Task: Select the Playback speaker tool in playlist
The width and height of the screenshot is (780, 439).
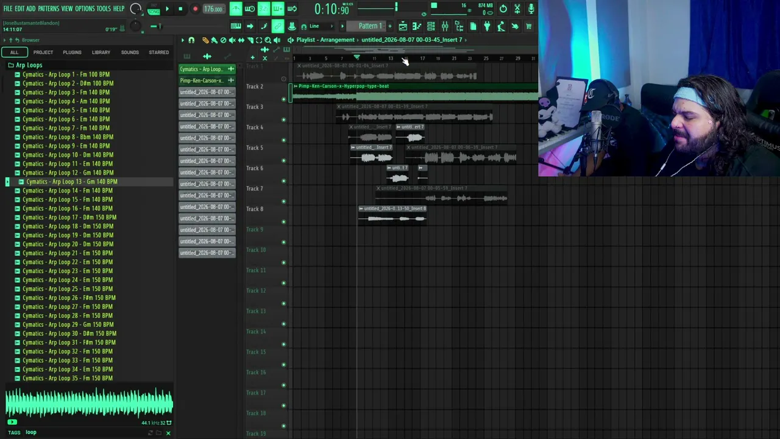Action: [x=277, y=40]
